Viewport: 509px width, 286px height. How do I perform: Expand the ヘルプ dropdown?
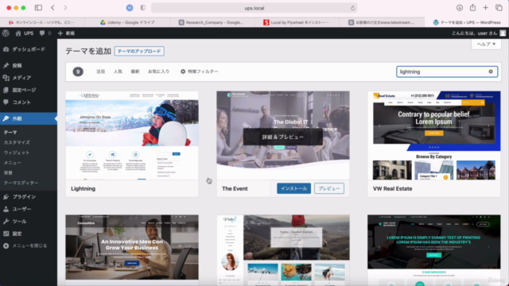coord(486,44)
